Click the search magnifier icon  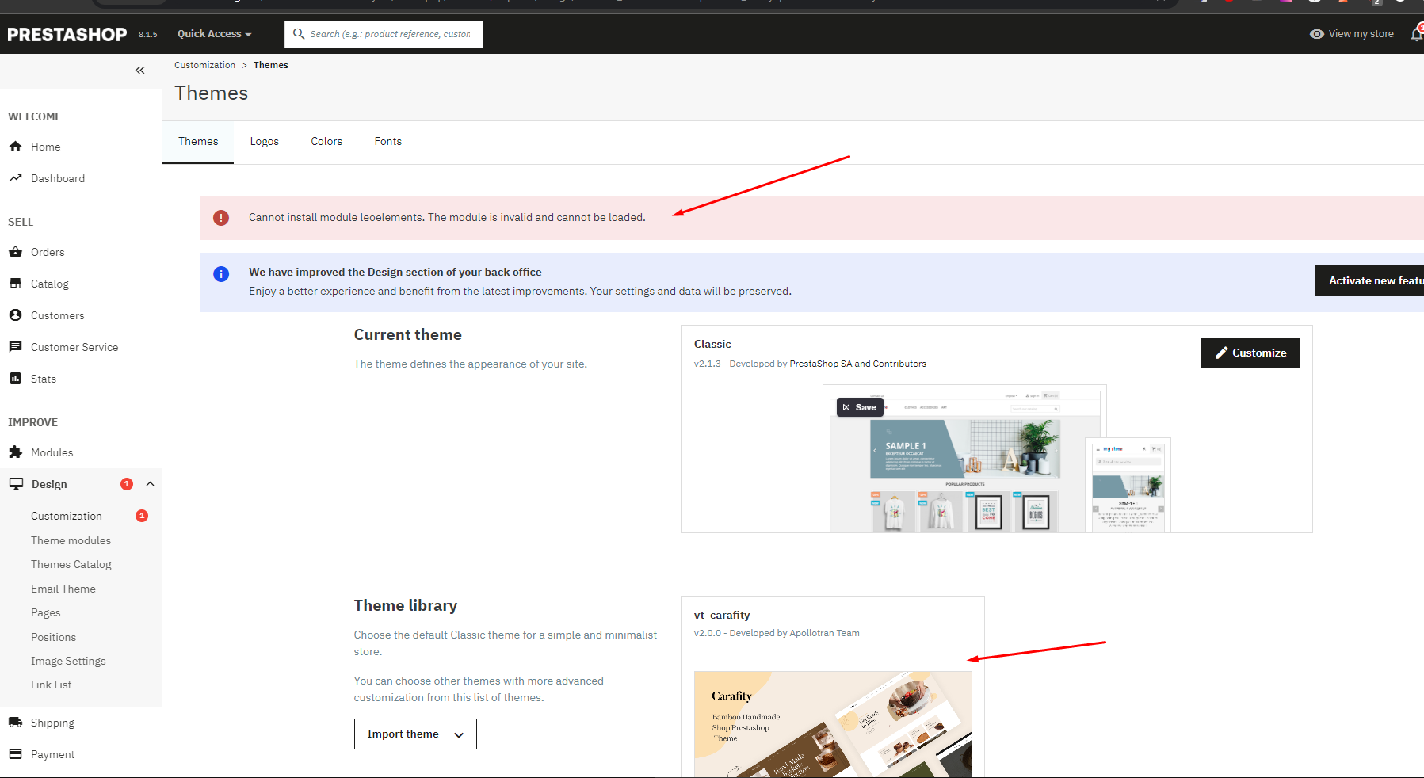point(299,34)
